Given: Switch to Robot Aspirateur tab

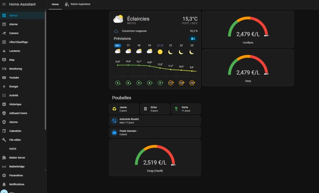Looking at the screenshot, I should click(x=78, y=4).
